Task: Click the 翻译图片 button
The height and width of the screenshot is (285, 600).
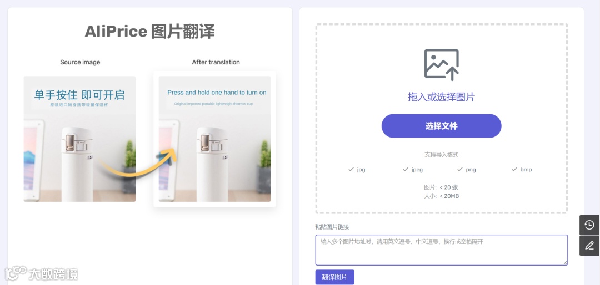Action: click(x=334, y=277)
